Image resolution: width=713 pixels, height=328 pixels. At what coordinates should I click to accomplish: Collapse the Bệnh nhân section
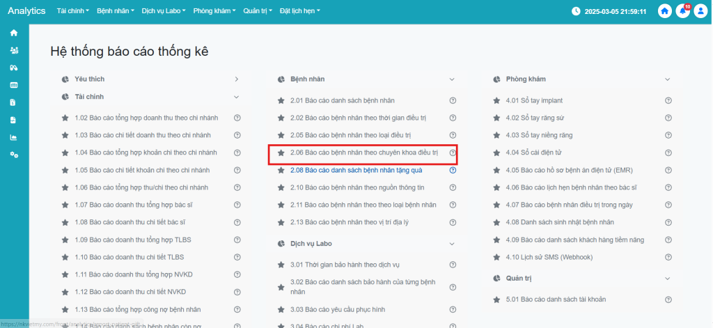click(452, 79)
